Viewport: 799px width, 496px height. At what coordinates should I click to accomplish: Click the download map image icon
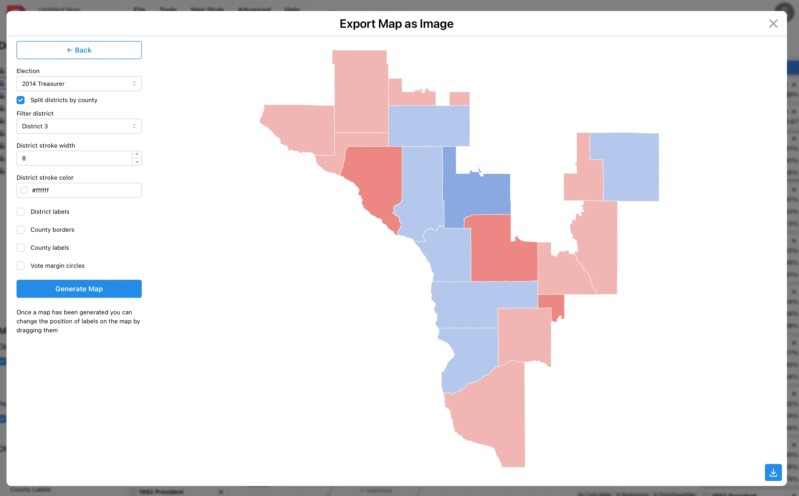[773, 472]
